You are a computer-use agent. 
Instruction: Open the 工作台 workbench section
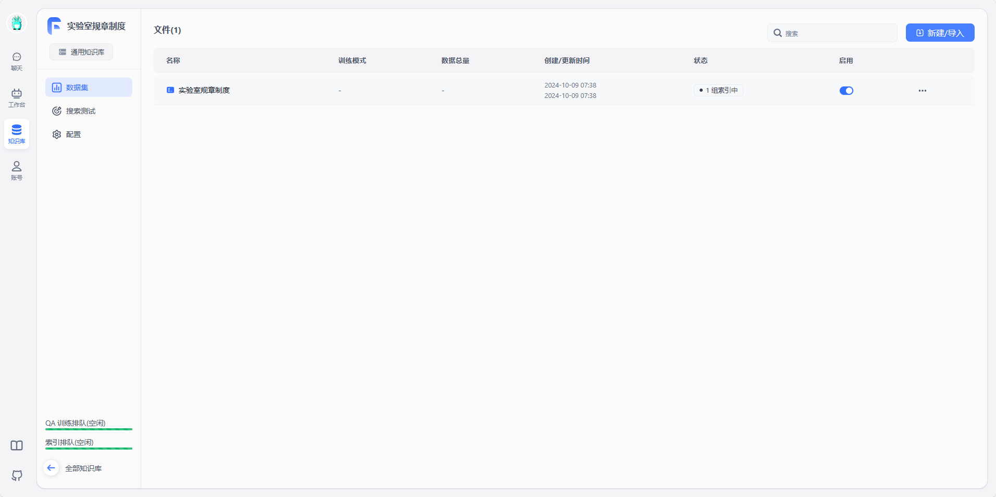(x=17, y=98)
